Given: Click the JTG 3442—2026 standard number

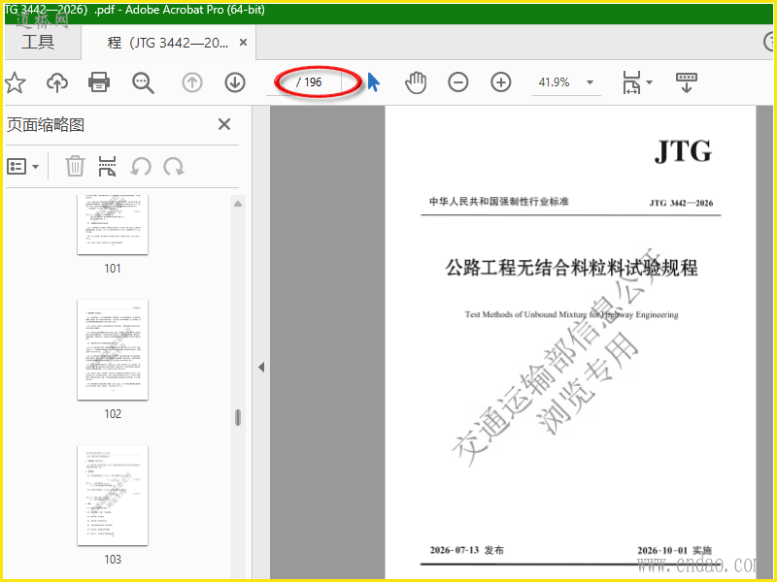Looking at the screenshot, I should click(x=682, y=203).
